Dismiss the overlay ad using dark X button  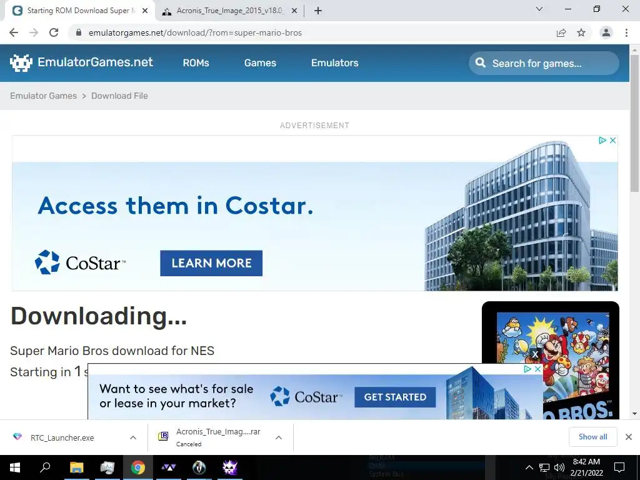[x=535, y=354]
